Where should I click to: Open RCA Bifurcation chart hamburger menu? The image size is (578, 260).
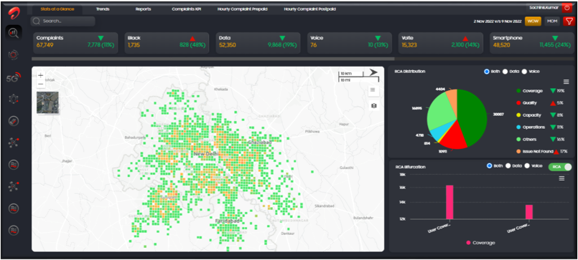[561, 178]
